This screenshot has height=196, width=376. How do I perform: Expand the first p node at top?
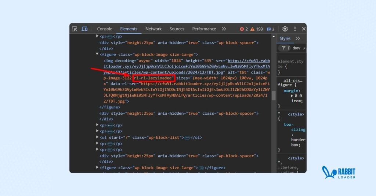[97, 36]
